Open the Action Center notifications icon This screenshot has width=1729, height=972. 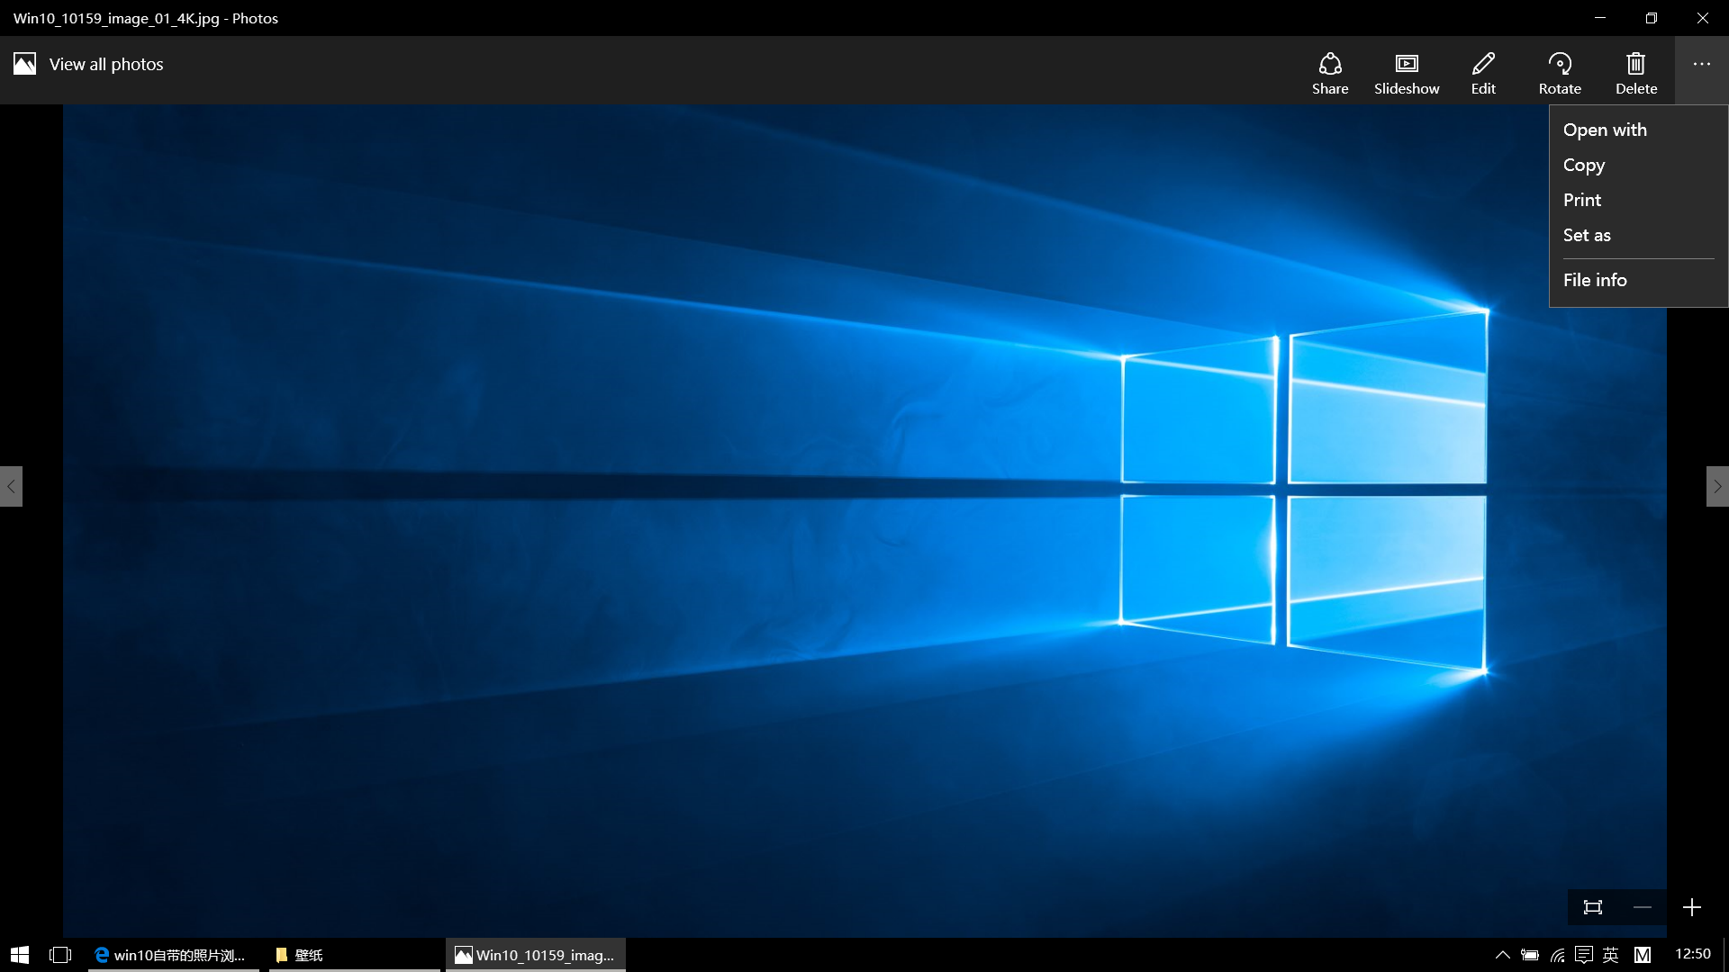1585,955
